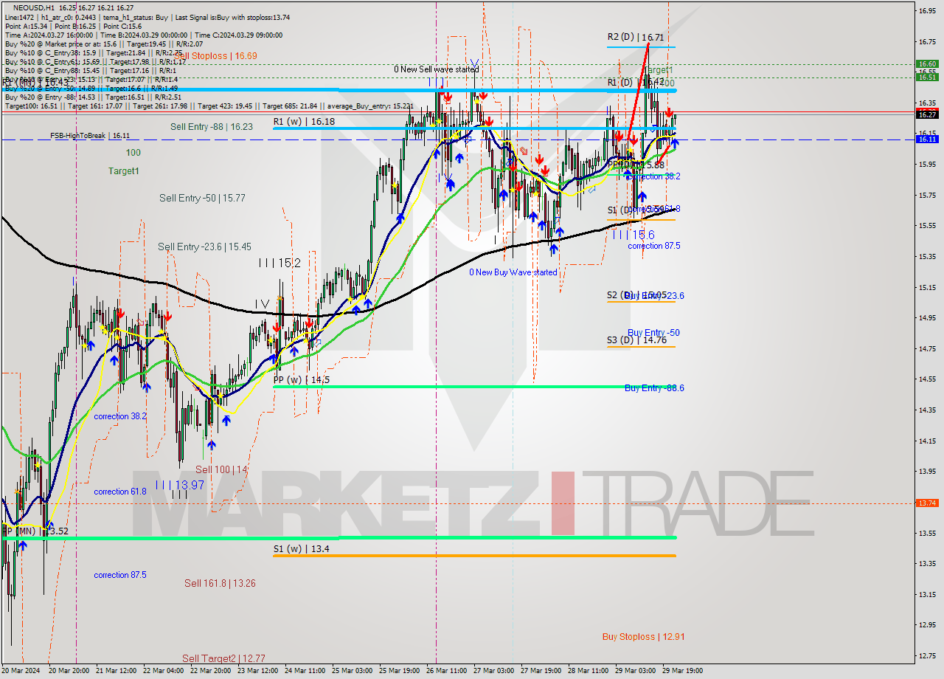
Task: Select the 'I I I 15.2' wave label
Action: 280,263
